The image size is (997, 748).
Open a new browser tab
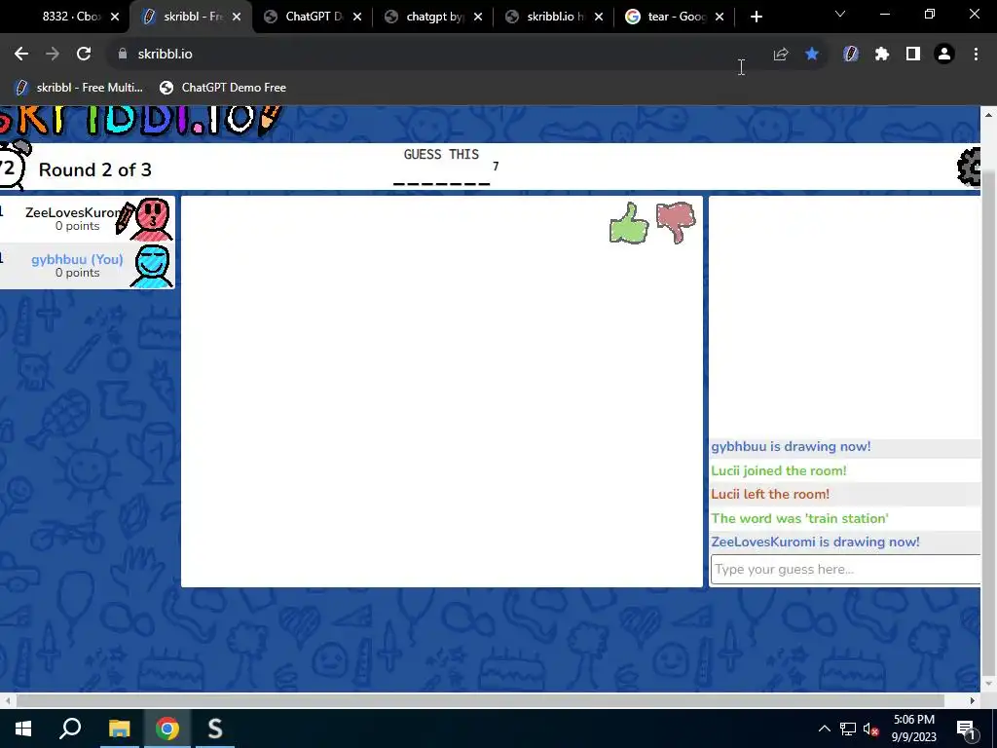click(x=756, y=17)
